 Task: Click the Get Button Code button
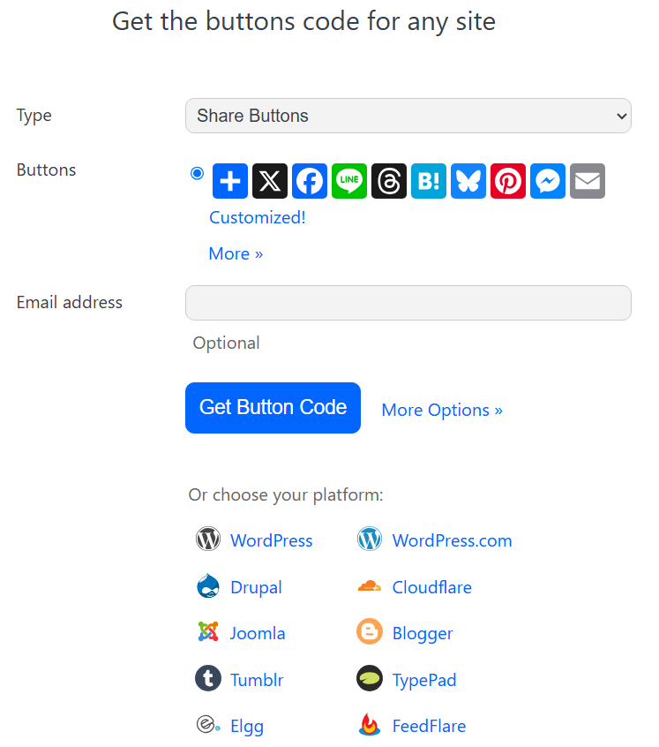273,408
